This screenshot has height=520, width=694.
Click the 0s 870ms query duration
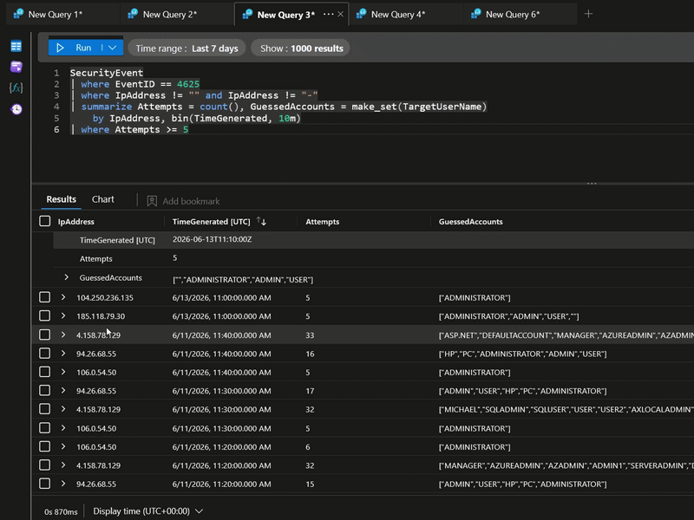pos(61,511)
